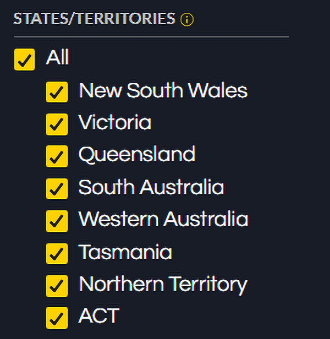The height and width of the screenshot is (339, 330).
Task: Click the Tasmania label text
Action: click(x=125, y=252)
